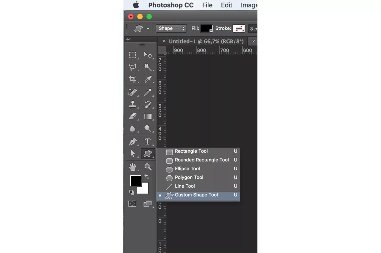This screenshot has height=253, width=381.
Task: Choose Polygon Tool from flyout
Action: click(198, 177)
